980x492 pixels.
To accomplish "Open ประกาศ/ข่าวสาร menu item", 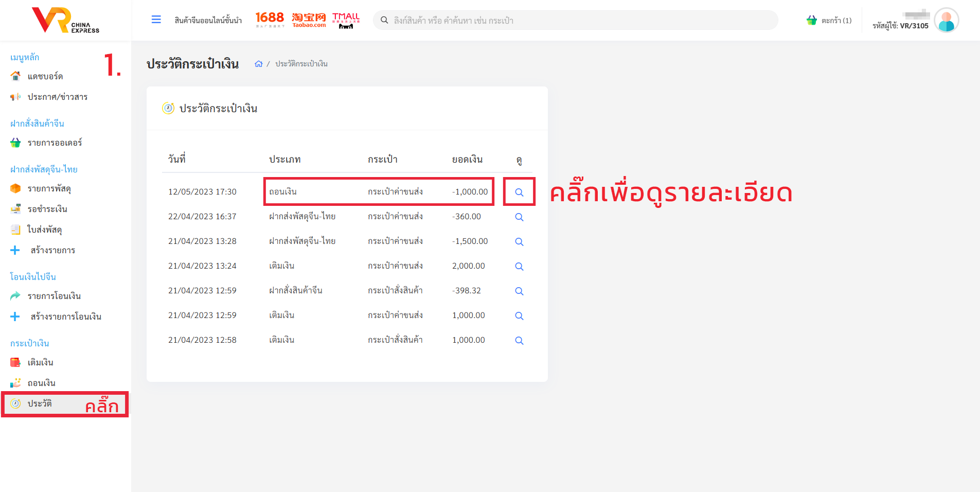I will point(57,97).
